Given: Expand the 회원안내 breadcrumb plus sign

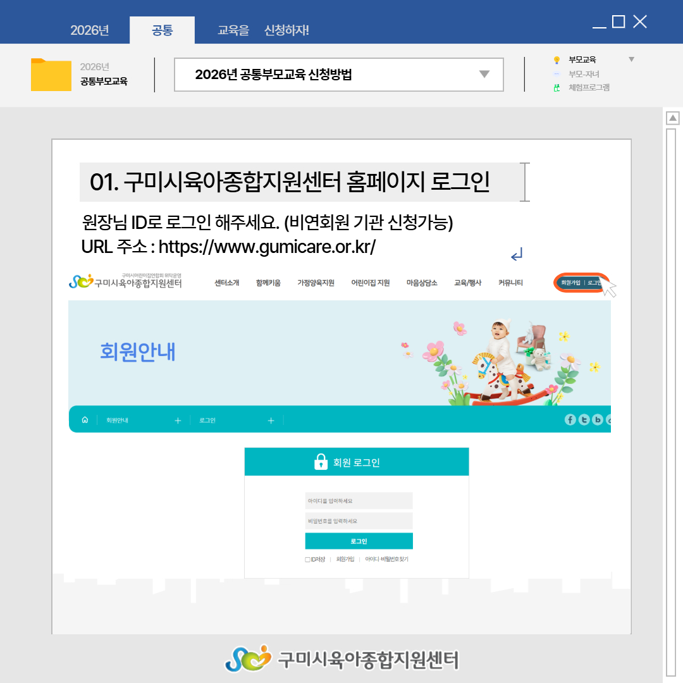Looking at the screenshot, I should 178,421.
